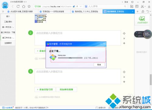
Task: Open the apps grid icon in toolbar
Action: [x=132, y=6]
